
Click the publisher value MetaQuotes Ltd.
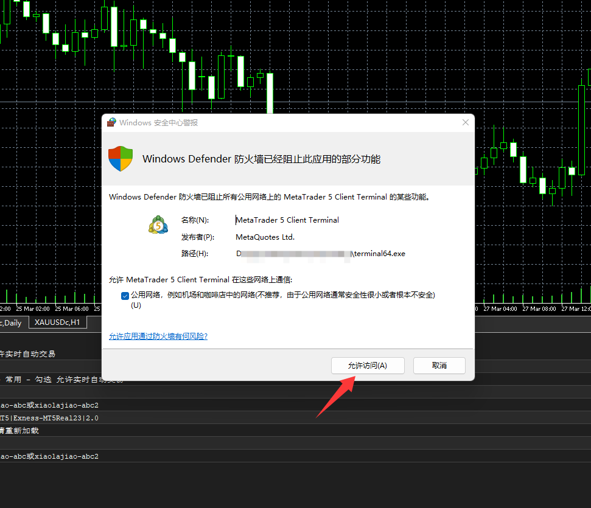point(265,237)
